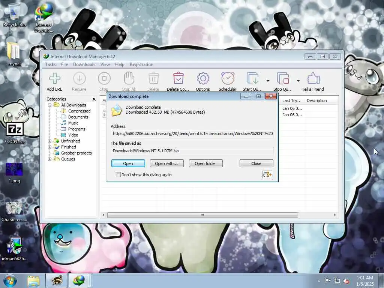
Task: Click the mypal folder desktop icon
Action: click(14, 54)
